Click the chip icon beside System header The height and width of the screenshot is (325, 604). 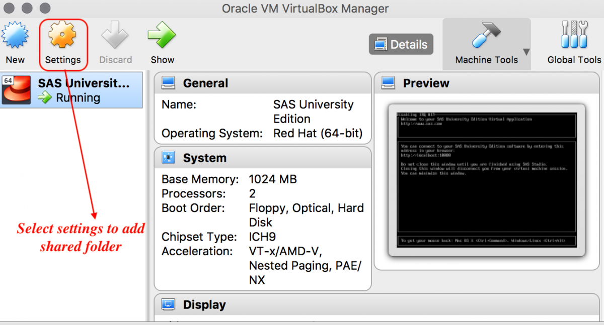click(x=169, y=157)
